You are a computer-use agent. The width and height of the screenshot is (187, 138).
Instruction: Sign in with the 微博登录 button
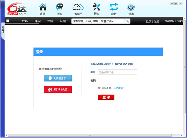coord(58,89)
